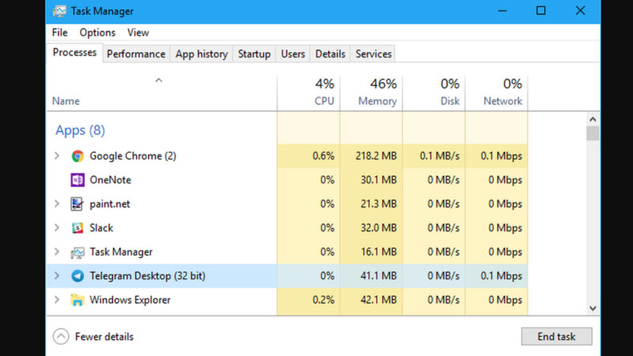The image size is (633, 356).
Task: Expand the paint.net process group
Action: coord(57,204)
